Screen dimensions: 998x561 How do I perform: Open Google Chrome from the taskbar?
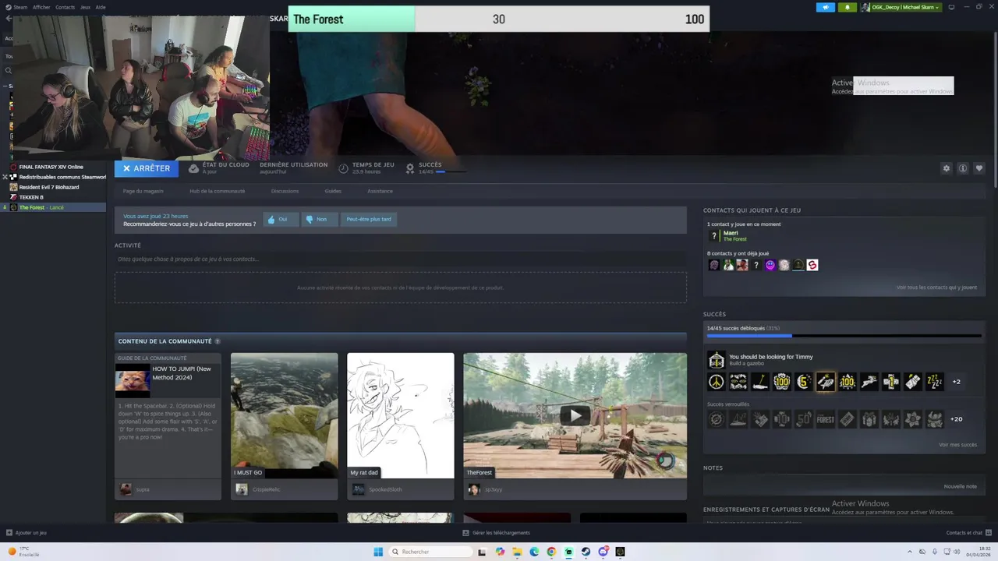(x=551, y=552)
